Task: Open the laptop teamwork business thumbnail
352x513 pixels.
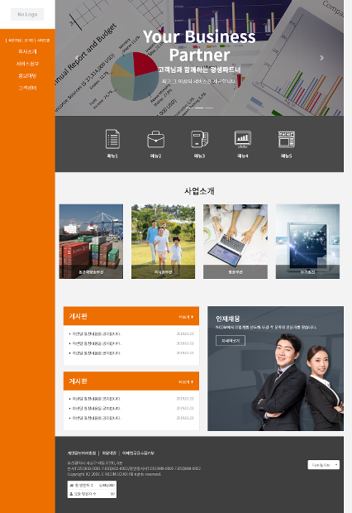Action: [x=235, y=242]
